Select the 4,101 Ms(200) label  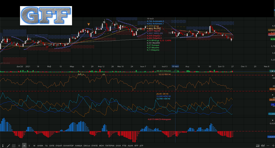click(153, 43)
